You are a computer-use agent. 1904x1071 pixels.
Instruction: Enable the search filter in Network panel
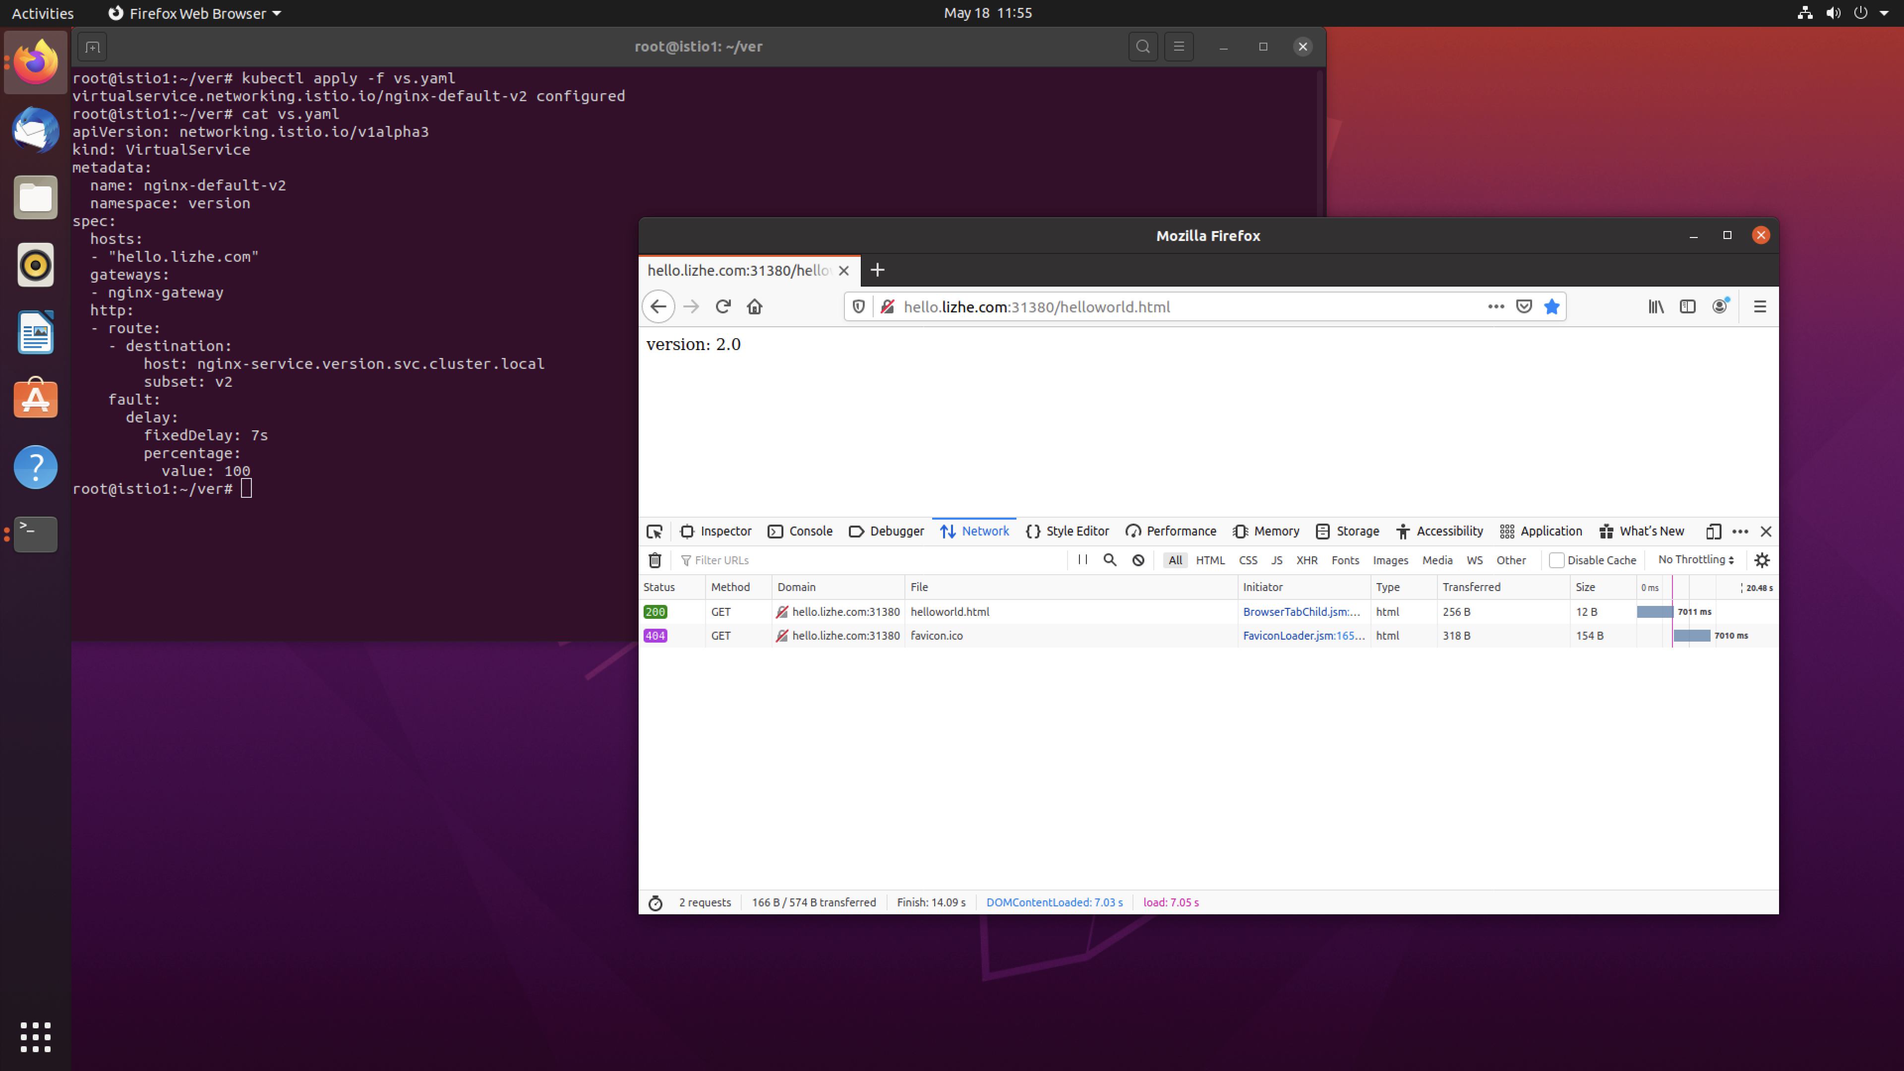click(1109, 560)
